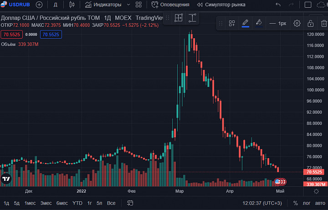Viewport: 328px width, 210px height.
Task: Open the paint bucket background color tool
Action: coord(259,23)
